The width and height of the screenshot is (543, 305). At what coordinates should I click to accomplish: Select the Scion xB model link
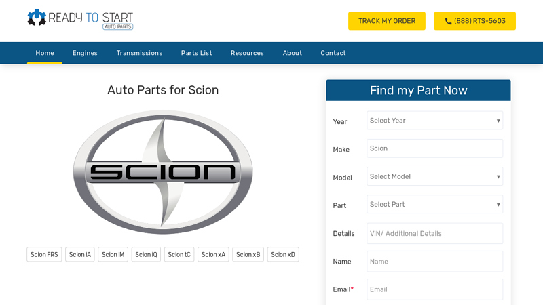[x=248, y=254]
